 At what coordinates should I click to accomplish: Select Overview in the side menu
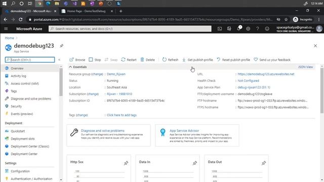30,68
